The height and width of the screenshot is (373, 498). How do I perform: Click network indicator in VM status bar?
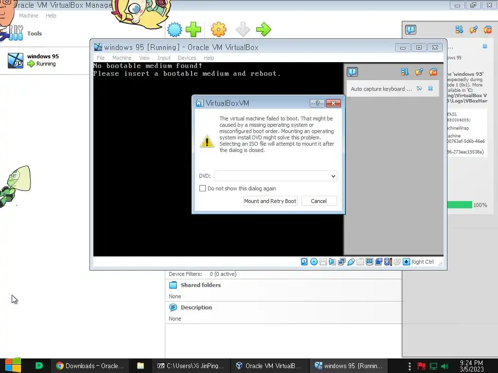[342, 262]
